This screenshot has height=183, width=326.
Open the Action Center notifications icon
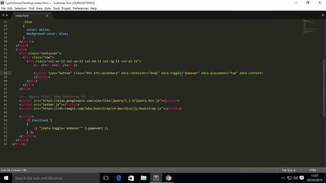302,178
